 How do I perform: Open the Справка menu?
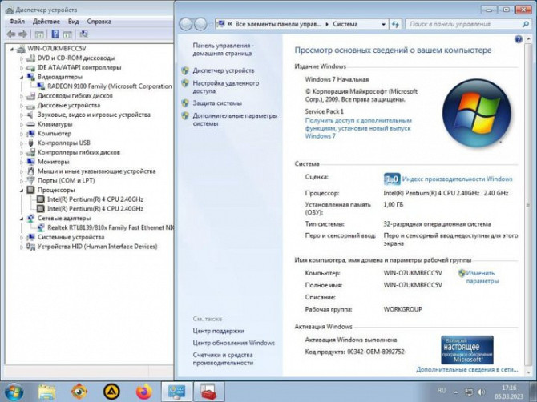[99, 21]
